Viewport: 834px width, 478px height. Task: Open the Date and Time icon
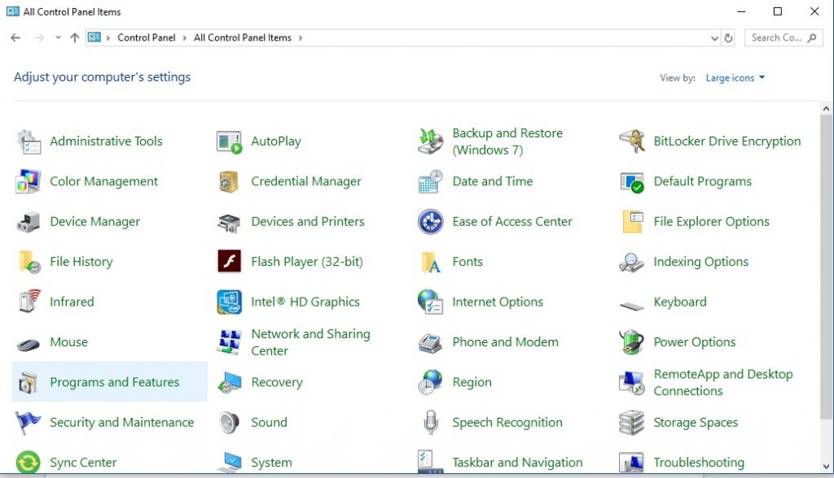click(x=431, y=181)
